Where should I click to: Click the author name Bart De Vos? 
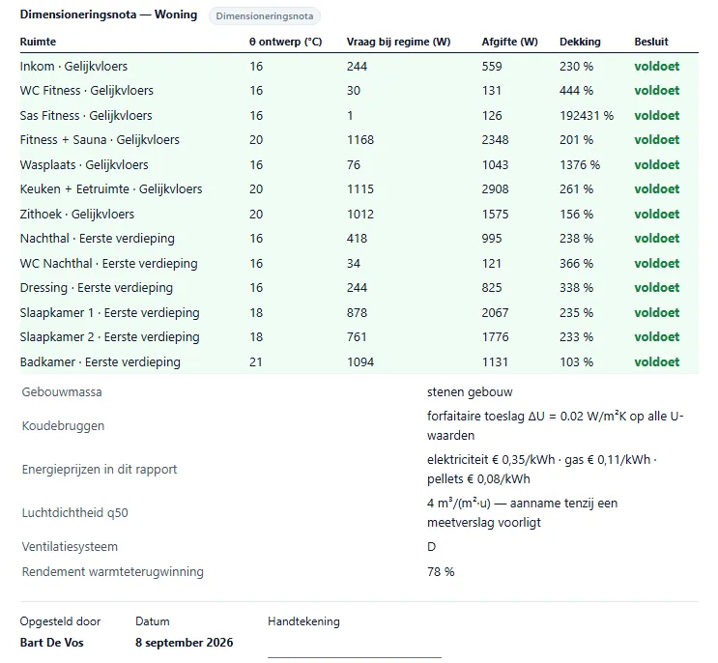[52, 643]
